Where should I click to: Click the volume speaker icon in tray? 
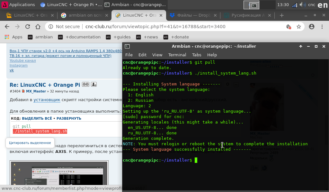302,5
